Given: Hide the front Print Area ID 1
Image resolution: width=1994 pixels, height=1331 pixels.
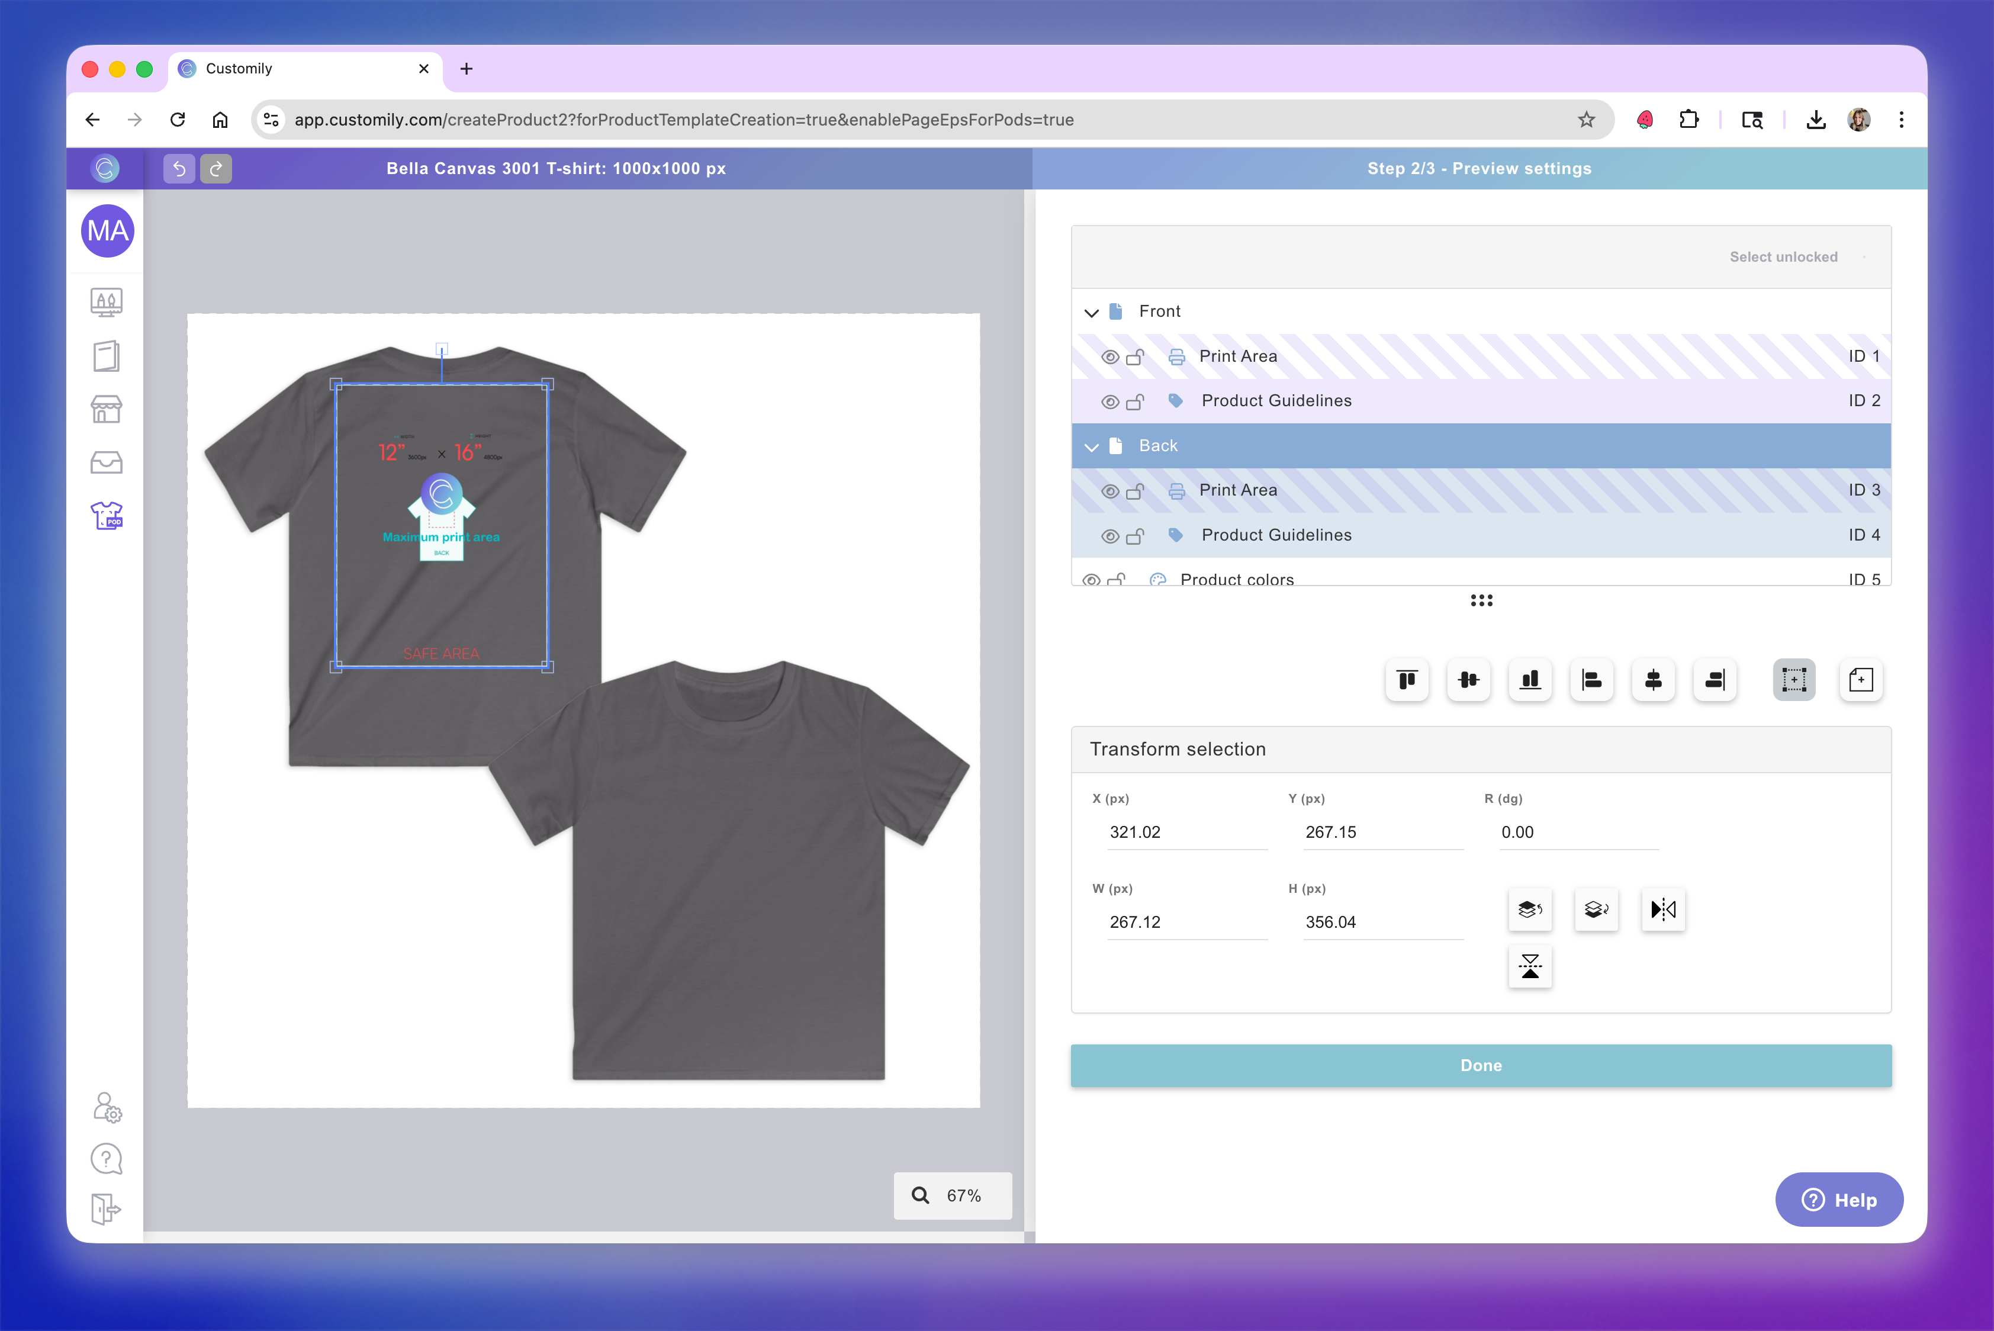Looking at the screenshot, I should click(x=1109, y=358).
